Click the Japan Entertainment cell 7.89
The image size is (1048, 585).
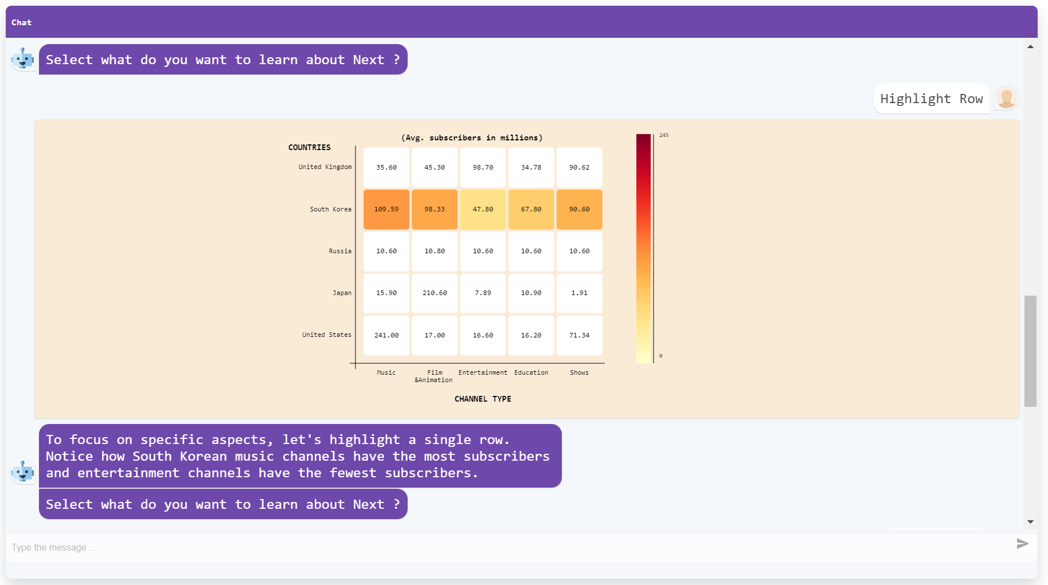483,293
